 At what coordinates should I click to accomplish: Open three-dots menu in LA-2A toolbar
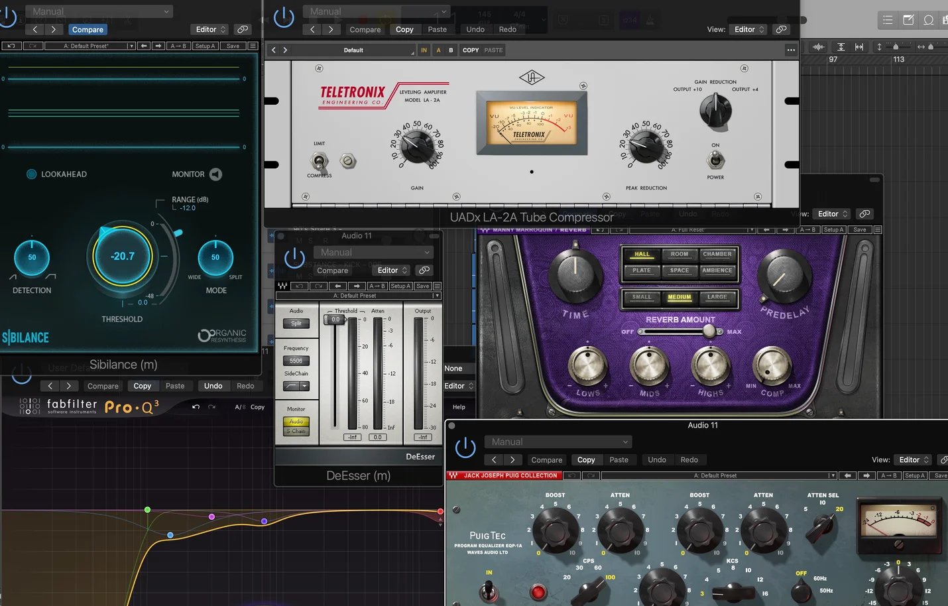pos(791,50)
